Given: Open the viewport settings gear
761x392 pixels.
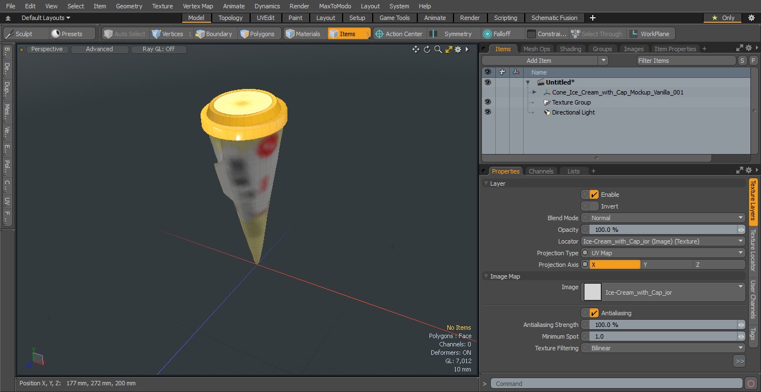Looking at the screenshot, I should click(458, 49).
